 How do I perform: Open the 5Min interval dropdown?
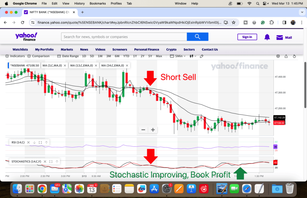(x=178, y=56)
